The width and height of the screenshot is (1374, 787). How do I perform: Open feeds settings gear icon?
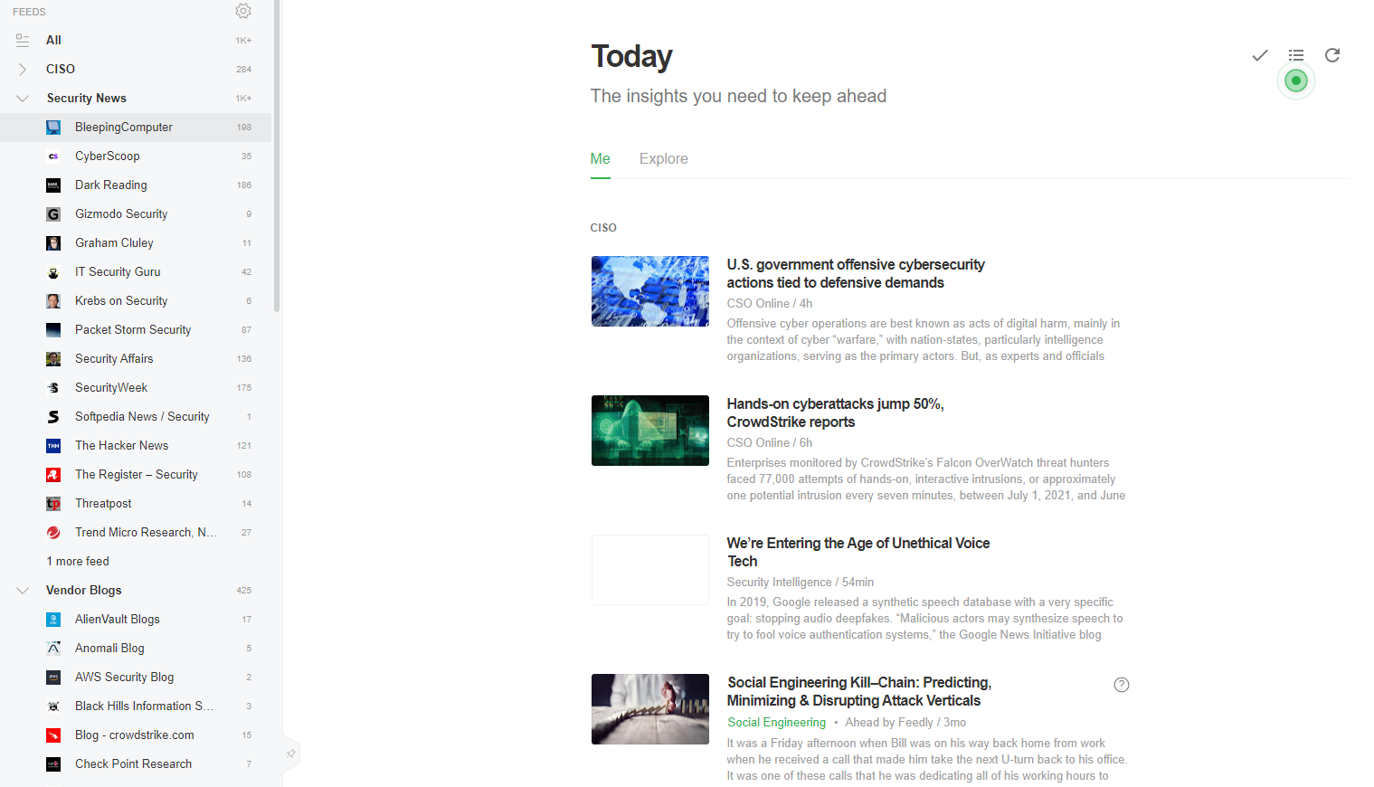243,11
